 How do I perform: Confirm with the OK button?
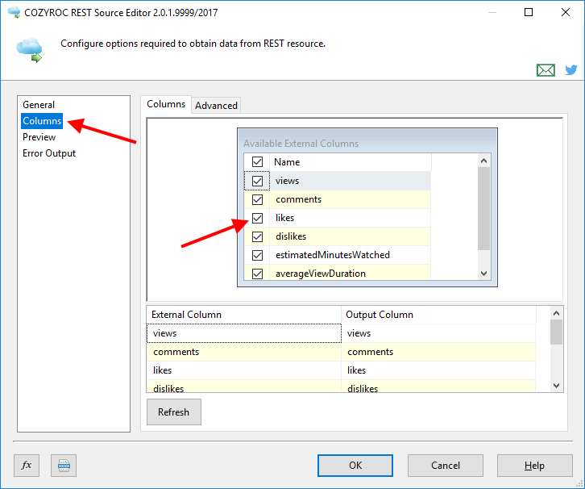pyautogui.click(x=355, y=466)
